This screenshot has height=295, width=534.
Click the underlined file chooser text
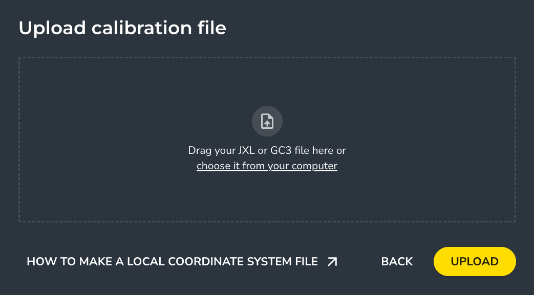point(267,166)
